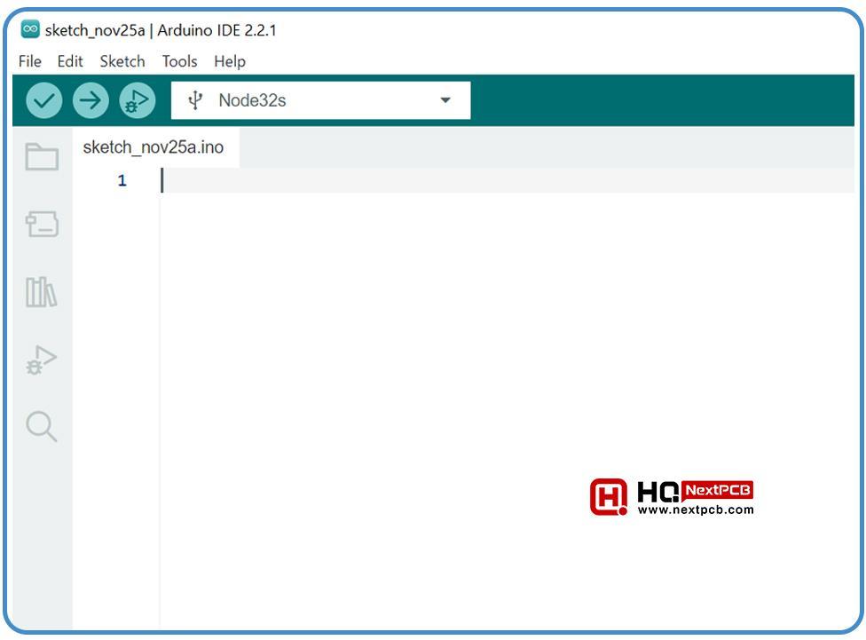The width and height of the screenshot is (866, 640).
Task: Open the Sketchbook folder in the sidebar
Action: 42,156
